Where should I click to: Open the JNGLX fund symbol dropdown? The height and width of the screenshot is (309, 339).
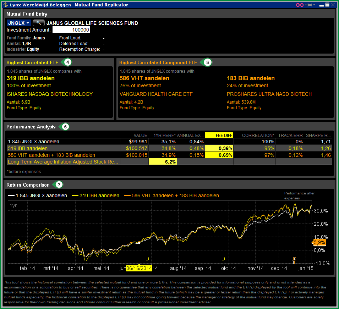(19, 23)
